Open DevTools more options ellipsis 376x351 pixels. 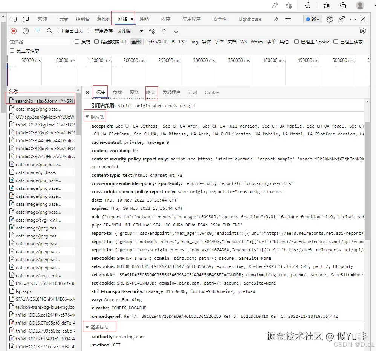[x=353, y=19]
